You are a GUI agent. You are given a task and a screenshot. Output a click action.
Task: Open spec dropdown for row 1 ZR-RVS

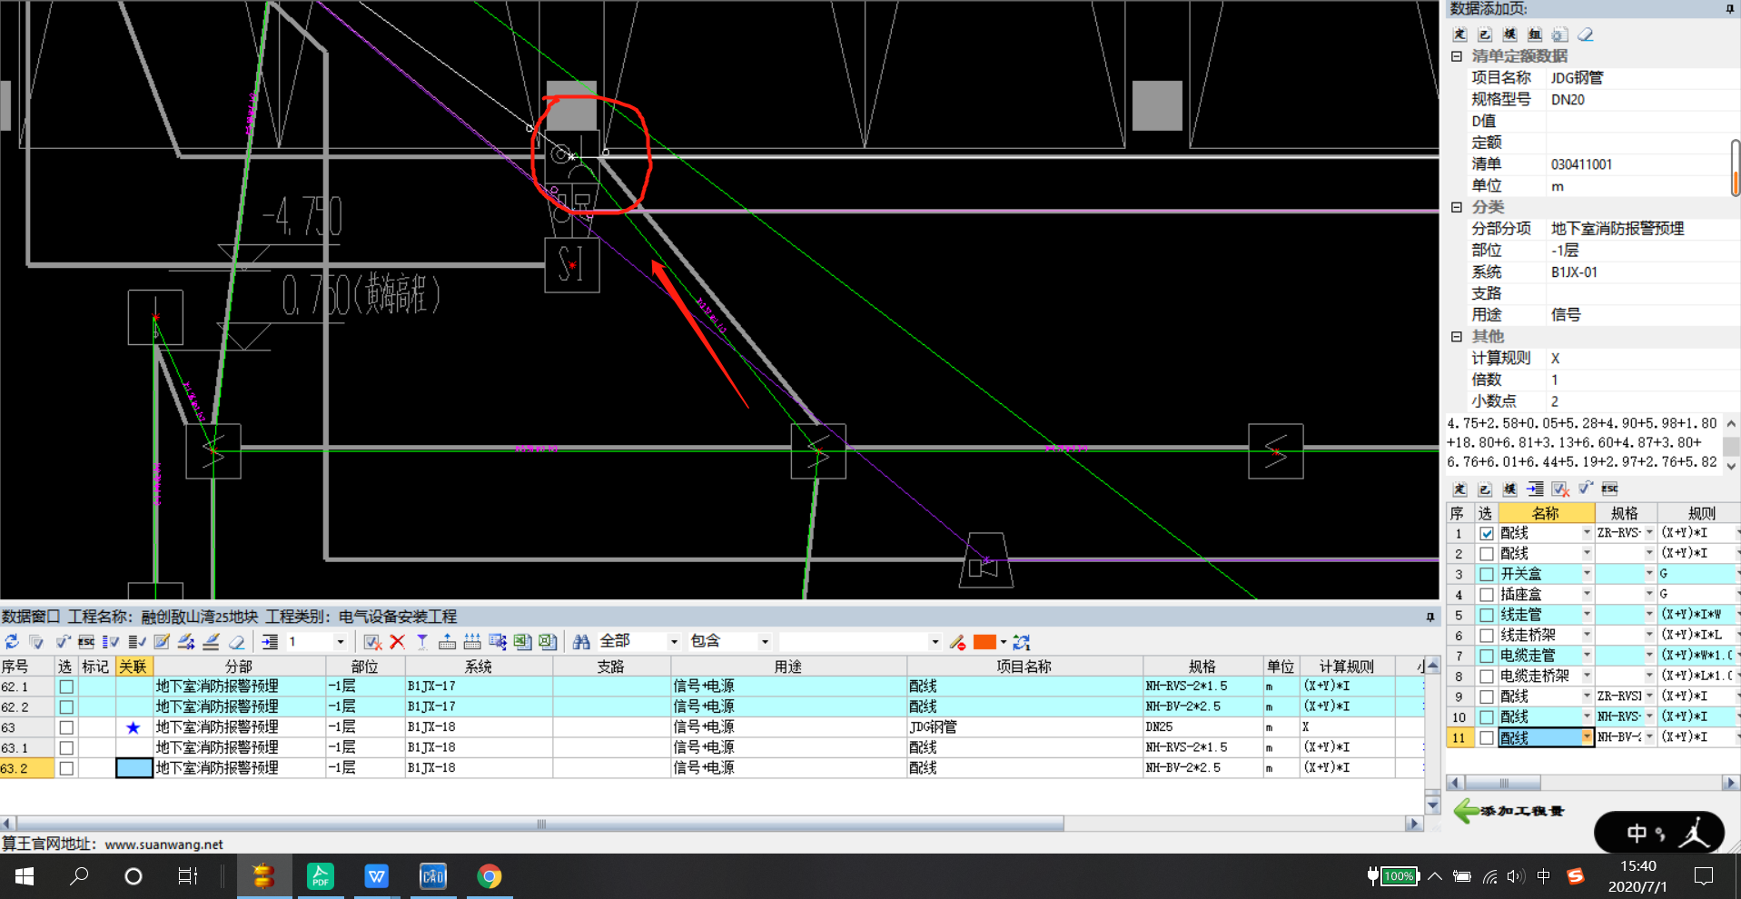[1649, 533]
